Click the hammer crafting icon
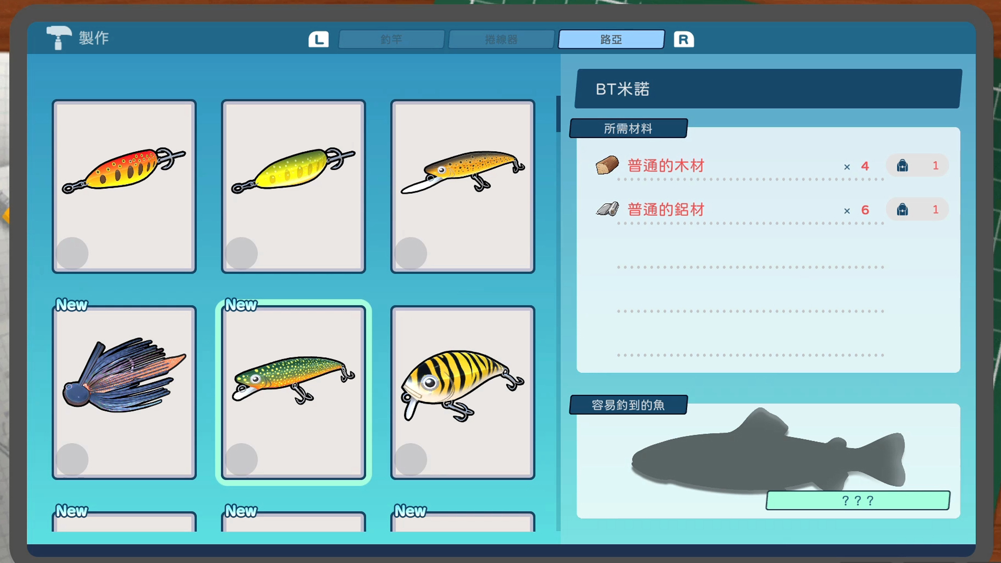Image resolution: width=1001 pixels, height=563 pixels. pos(58,38)
